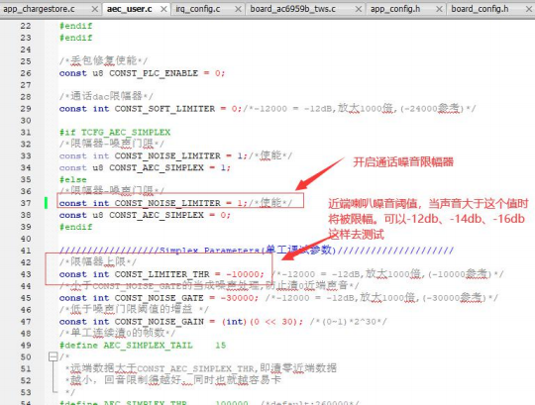Open the app_config.h tab
This screenshot has width=535, height=405.
pos(395,9)
